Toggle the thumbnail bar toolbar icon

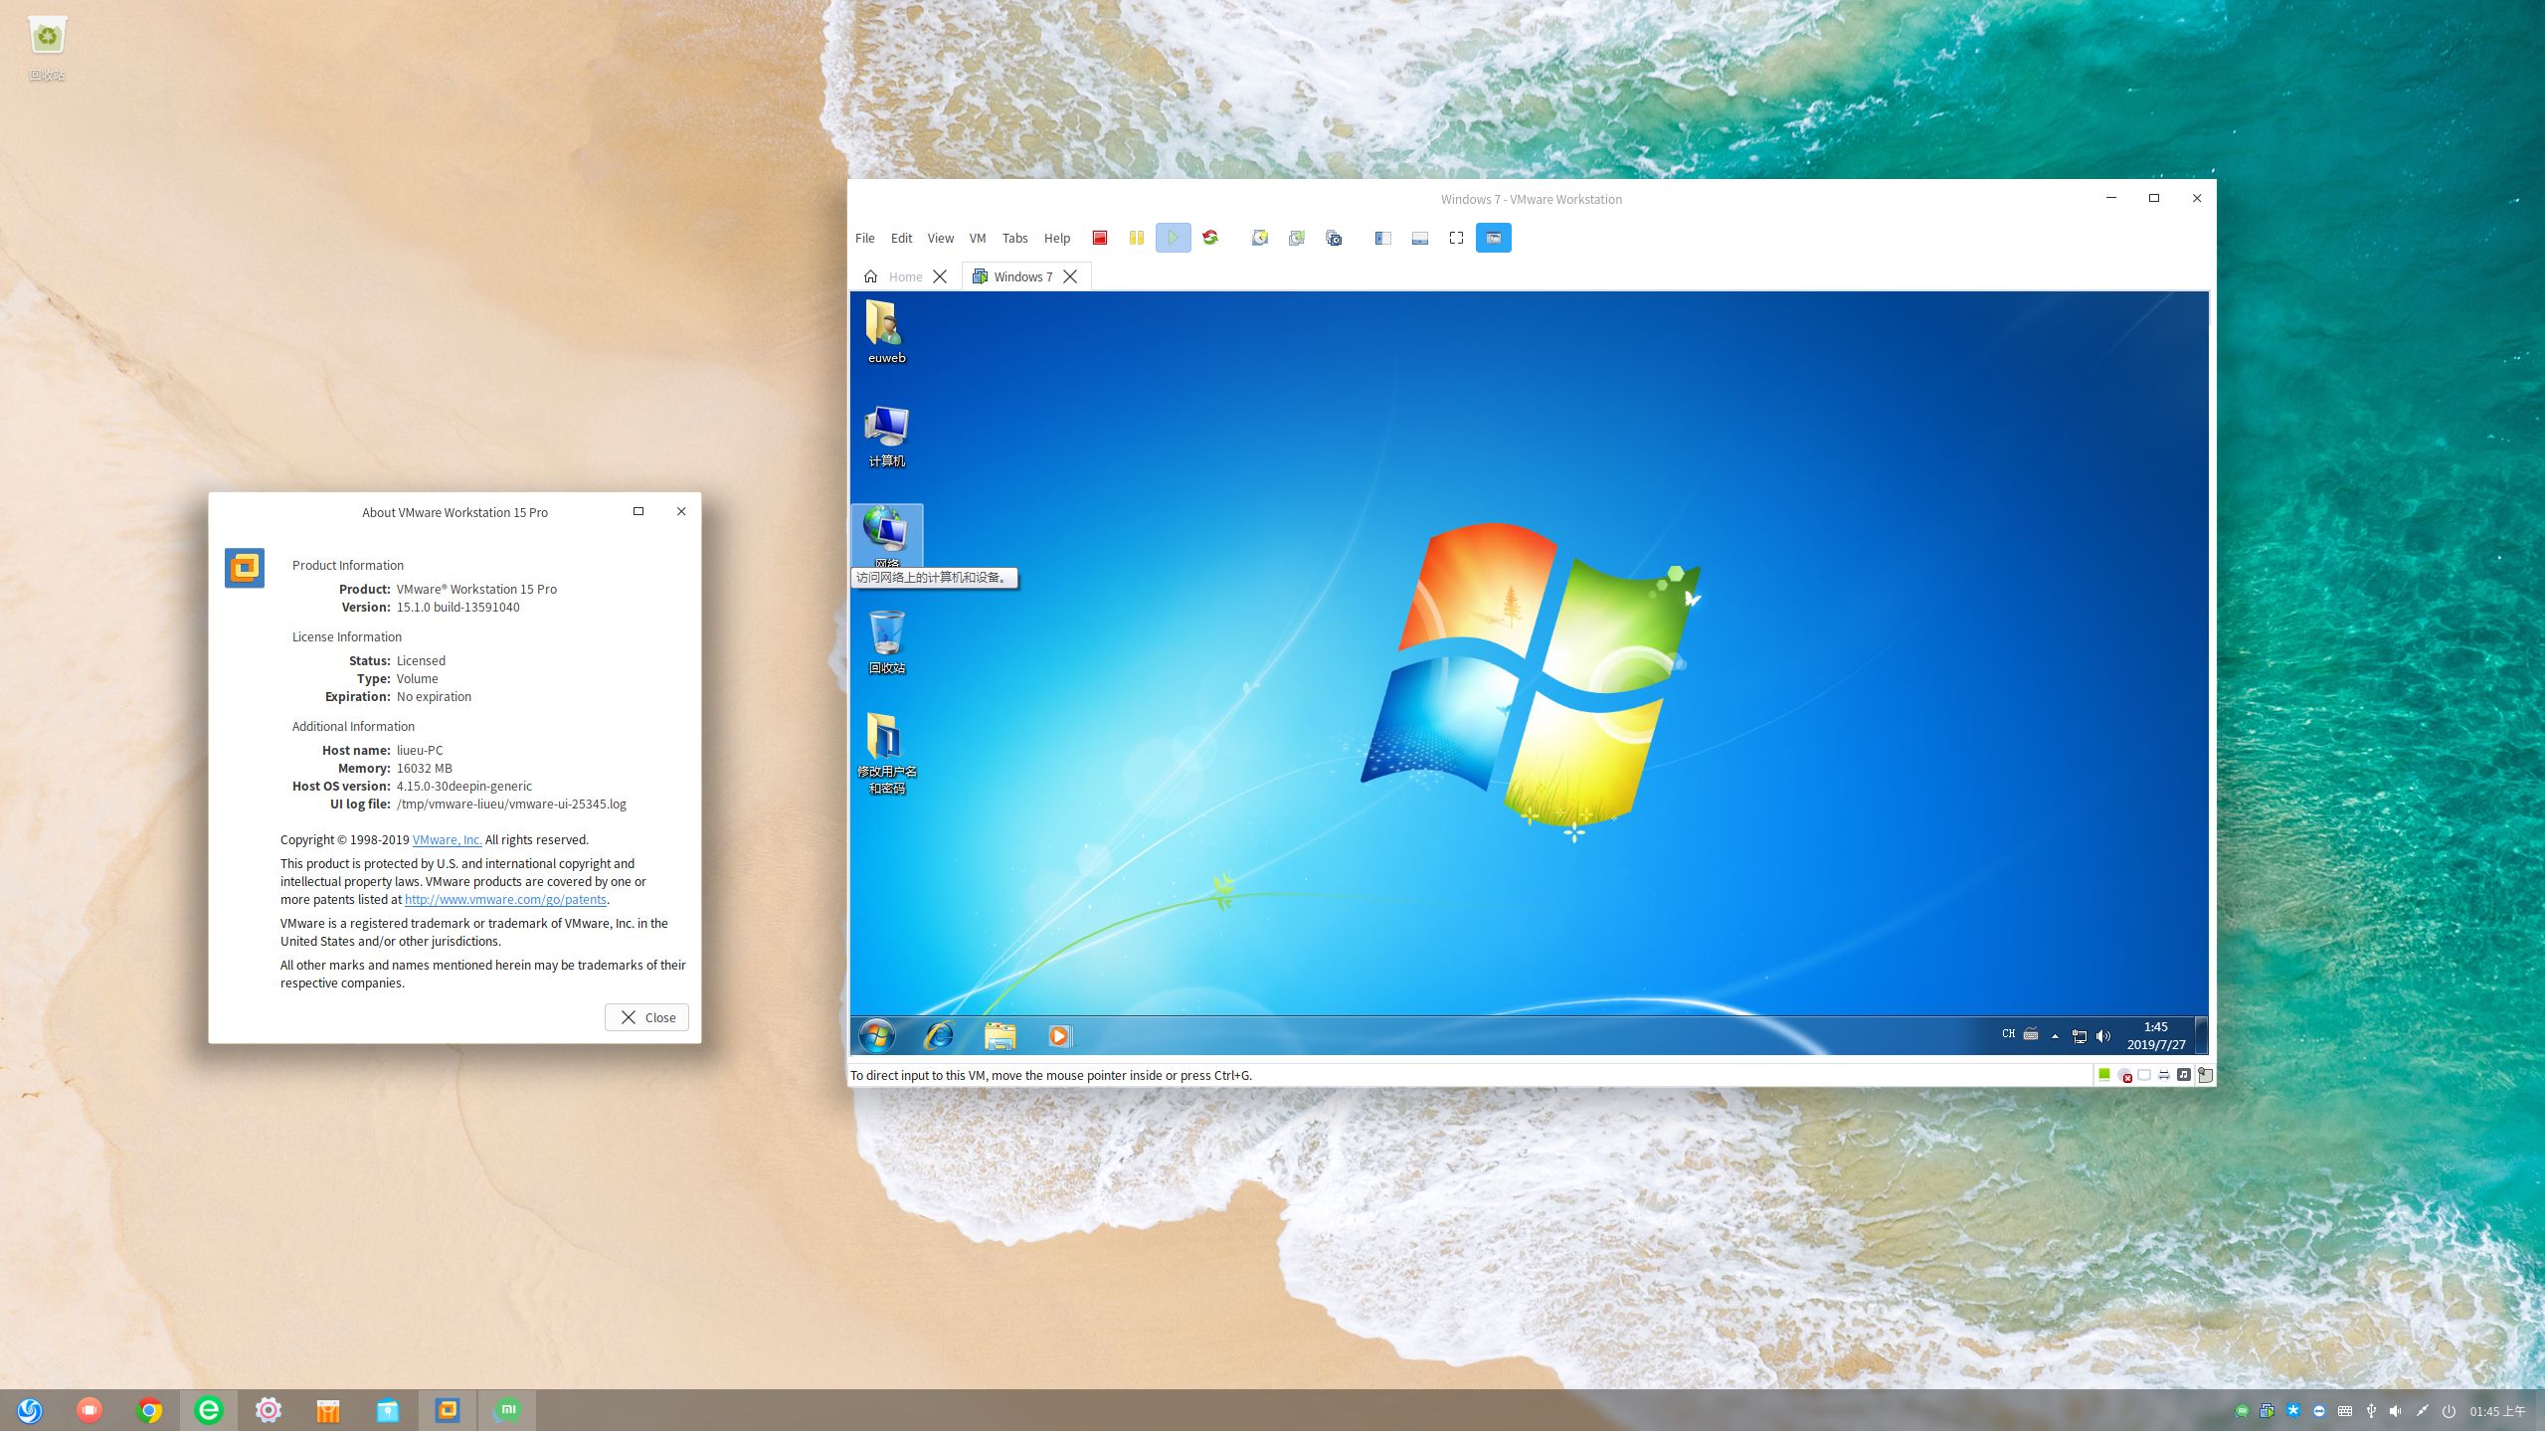click(1419, 238)
